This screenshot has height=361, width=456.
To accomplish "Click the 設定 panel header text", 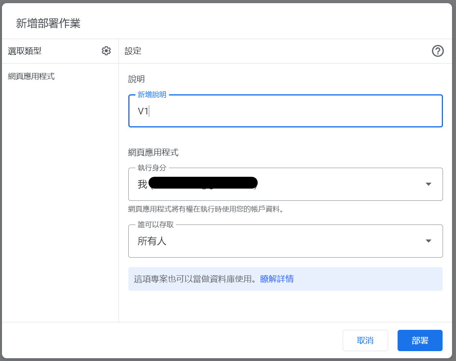I will (x=133, y=51).
